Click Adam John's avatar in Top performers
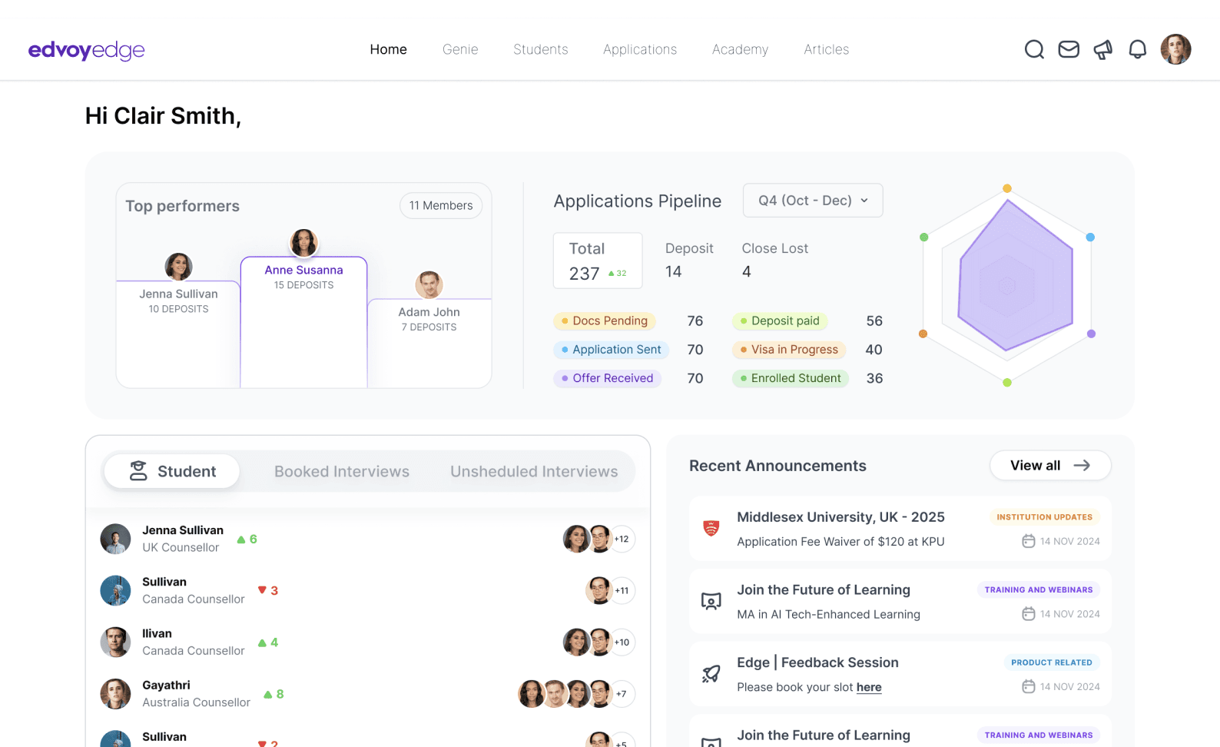The width and height of the screenshot is (1220, 747). tap(429, 285)
